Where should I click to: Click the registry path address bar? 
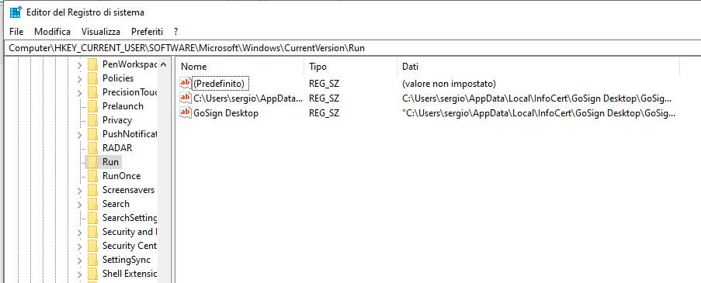[351, 48]
